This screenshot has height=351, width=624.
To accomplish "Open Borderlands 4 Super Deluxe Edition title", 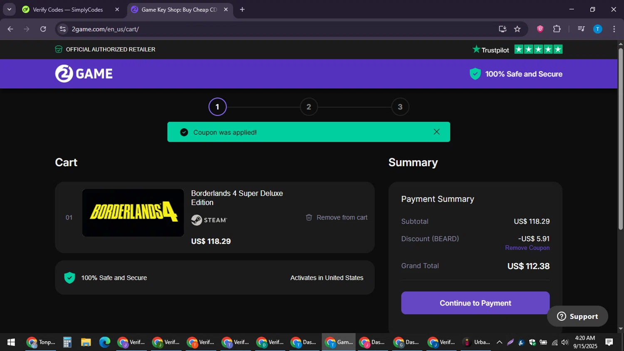I will point(237,198).
